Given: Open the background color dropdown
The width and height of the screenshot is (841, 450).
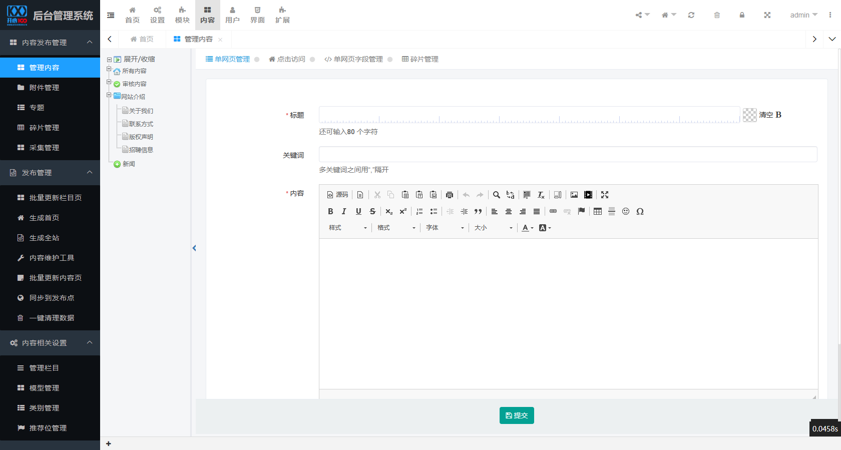Looking at the screenshot, I should click(x=545, y=228).
